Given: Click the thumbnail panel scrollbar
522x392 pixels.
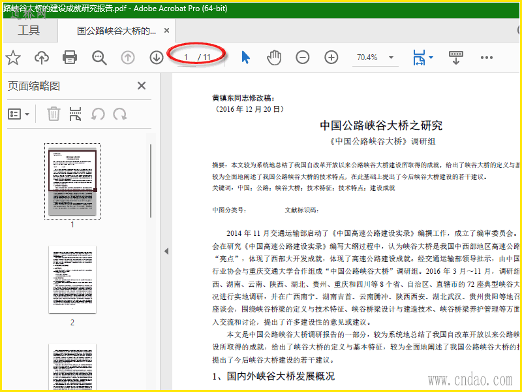Looking at the screenshot, I should pos(151,181).
